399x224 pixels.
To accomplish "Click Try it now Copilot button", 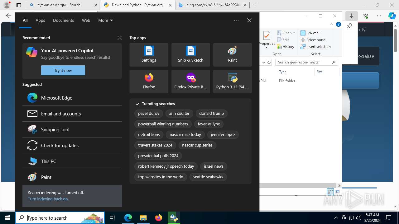I will pyautogui.click(x=63, y=70).
